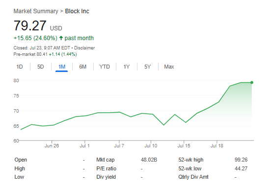Click the P/E ratio label
This screenshot has height=188, width=269.
tap(107, 169)
